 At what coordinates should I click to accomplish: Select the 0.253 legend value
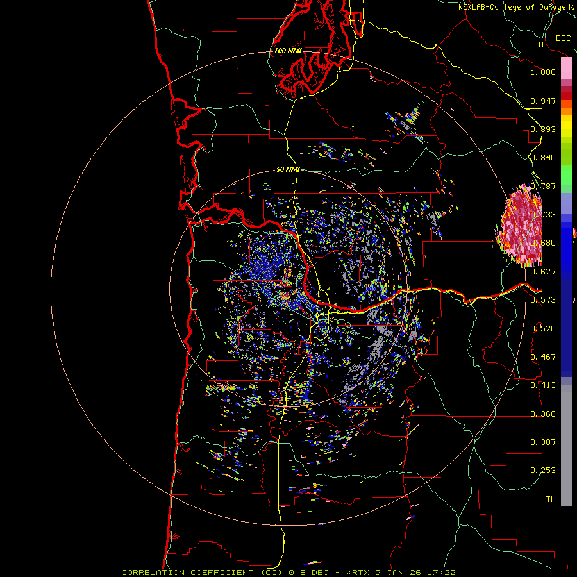pos(543,471)
